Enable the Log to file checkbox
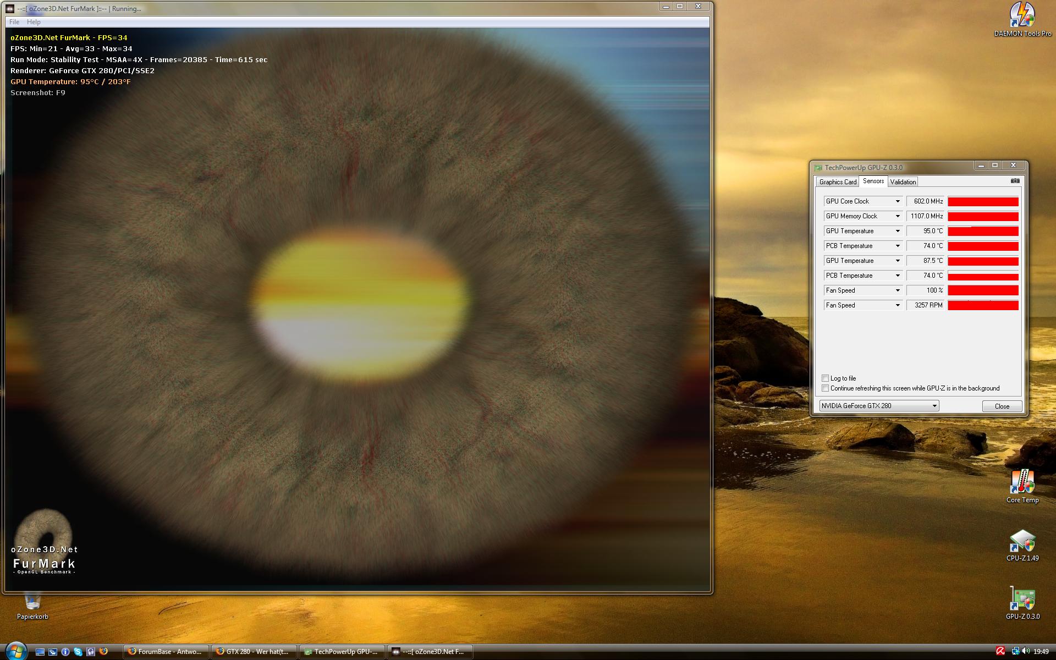The image size is (1056, 660). pyautogui.click(x=825, y=378)
